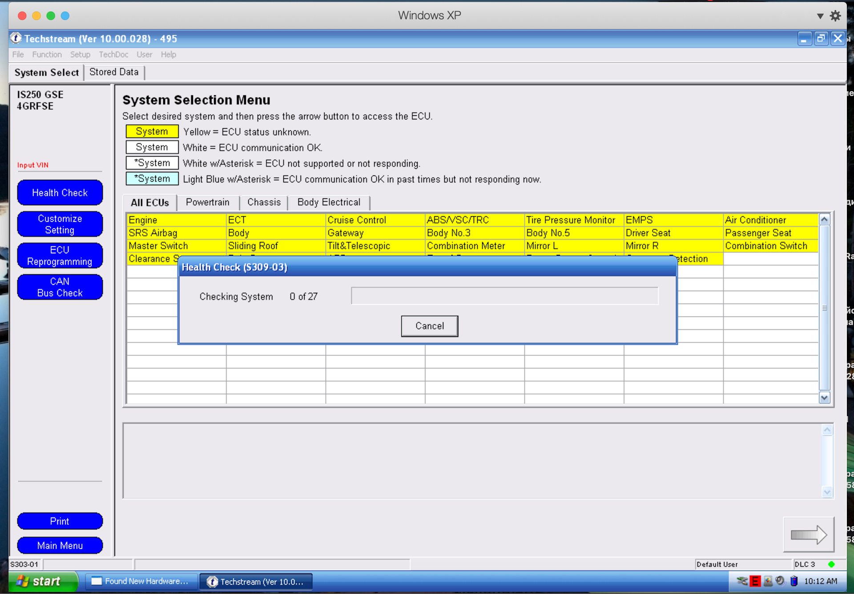This screenshot has height=594, width=854.
Task: Select the SRS Airbag cell
Action: [177, 233]
